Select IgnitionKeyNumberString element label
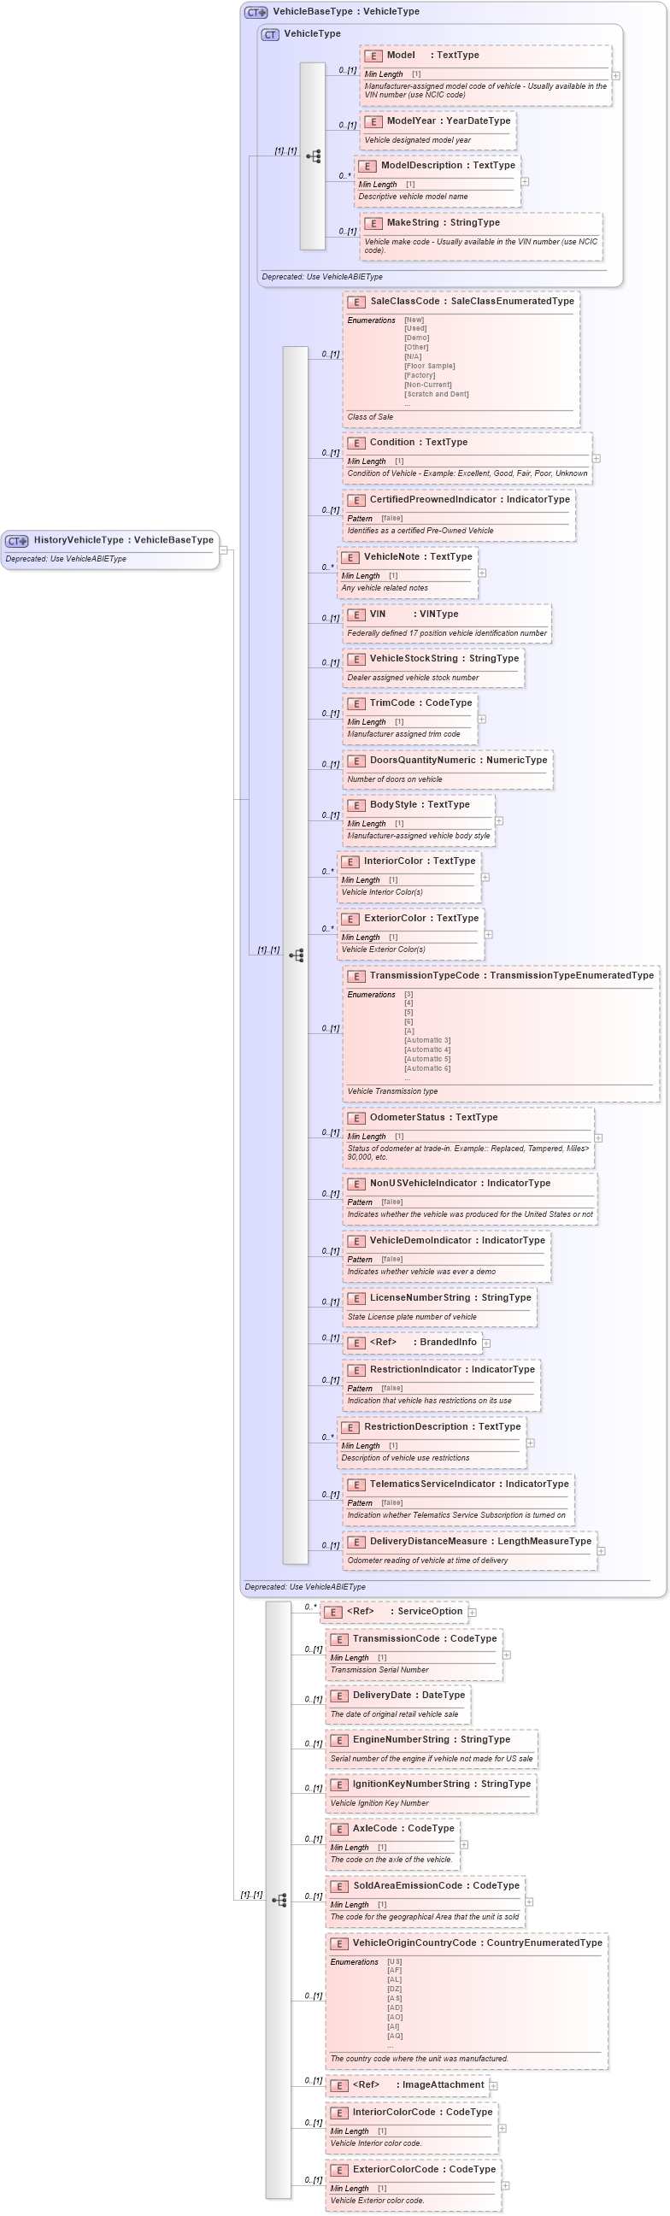This screenshot has height=2216, width=670. [411, 1784]
